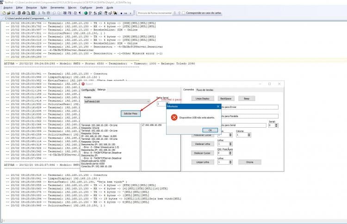Click OK in the error dialog
The height and width of the screenshot is (224, 347).
pyautogui.click(x=210, y=130)
